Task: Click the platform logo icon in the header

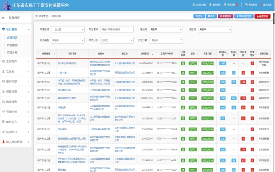Action: pos(7,6)
